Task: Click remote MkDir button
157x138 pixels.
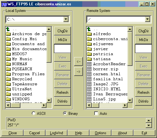Action: click(143, 40)
